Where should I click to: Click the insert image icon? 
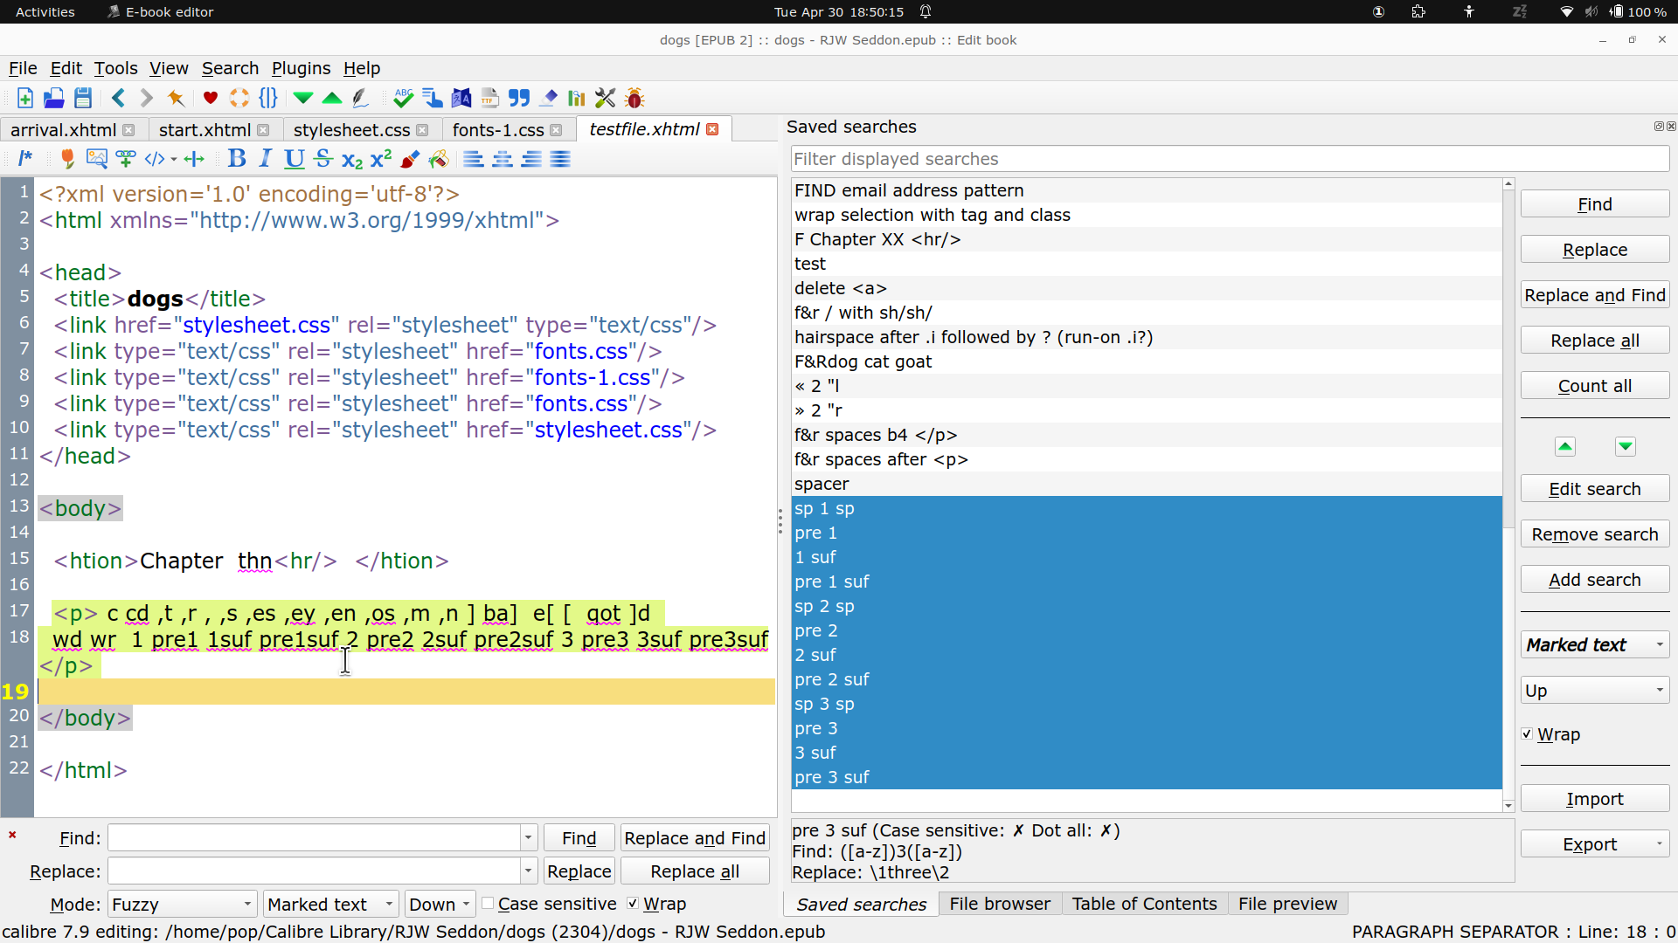97,159
